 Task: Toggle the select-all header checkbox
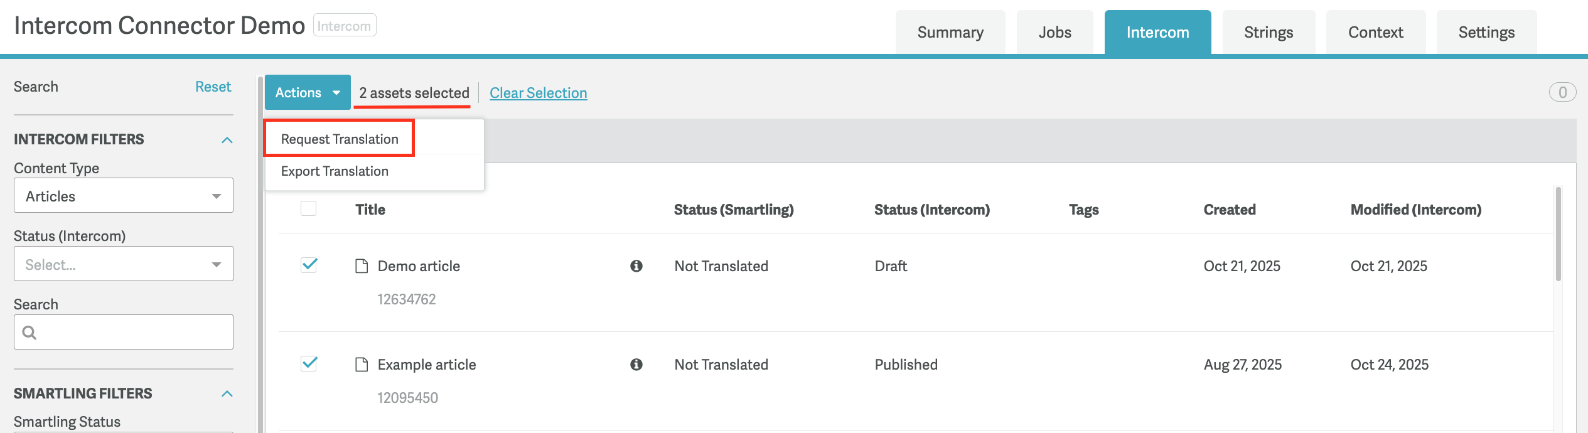point(309,208)
